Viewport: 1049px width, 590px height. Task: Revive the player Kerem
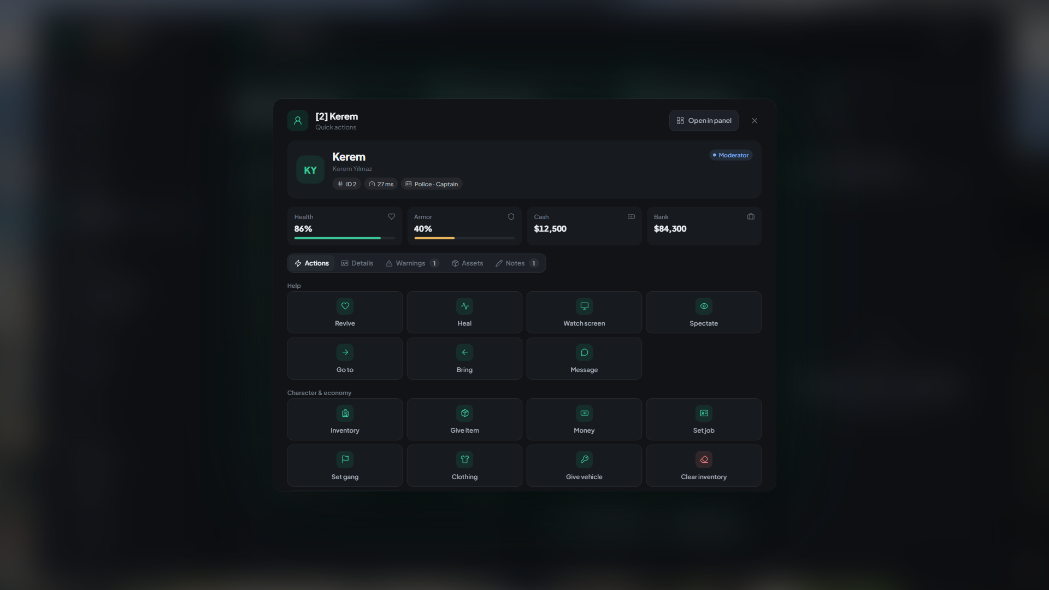[x=345, y=312]
